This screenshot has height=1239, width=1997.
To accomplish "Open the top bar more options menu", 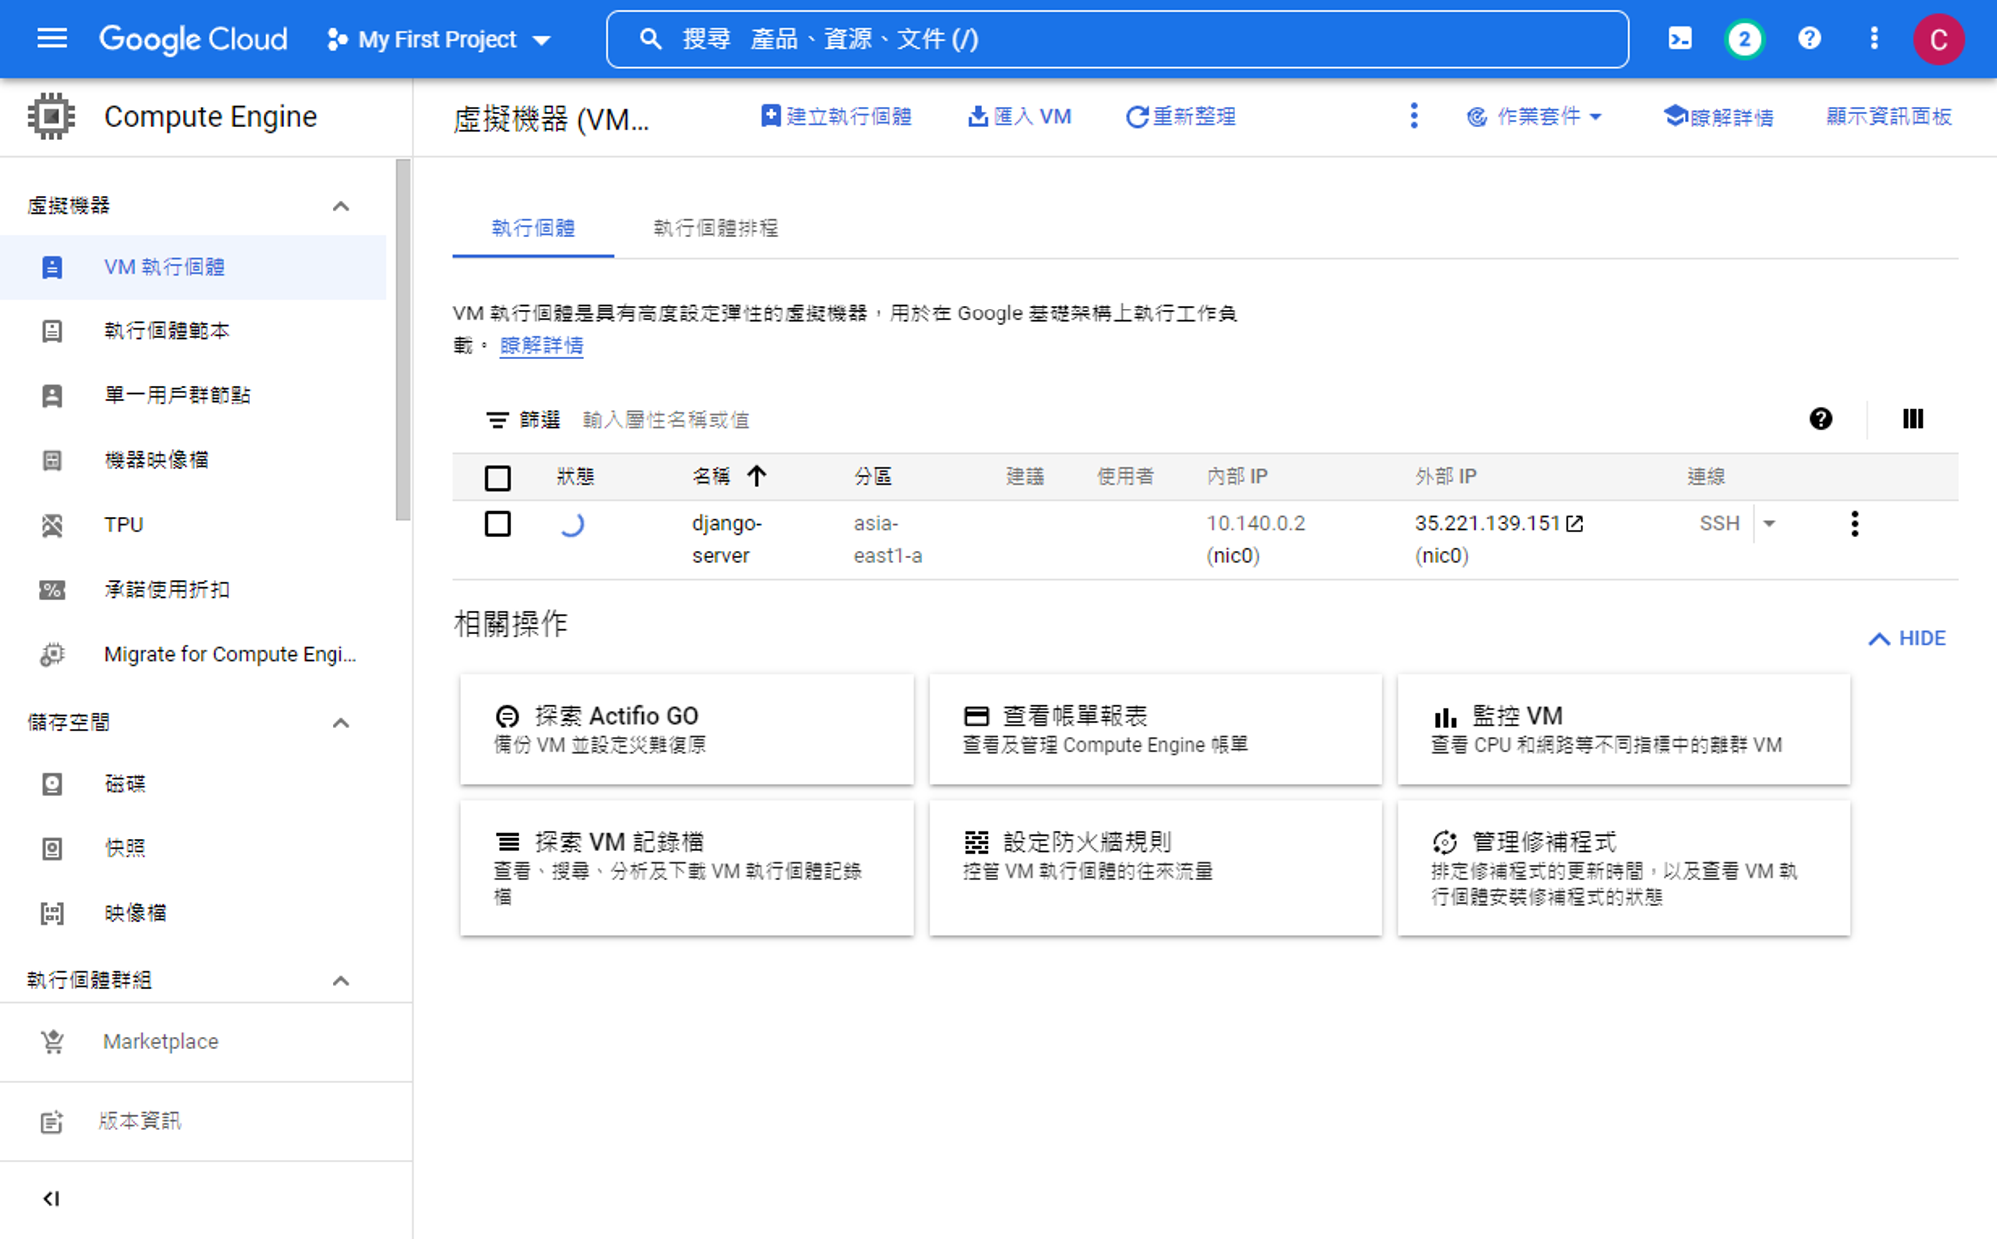I will [1874, 39].
